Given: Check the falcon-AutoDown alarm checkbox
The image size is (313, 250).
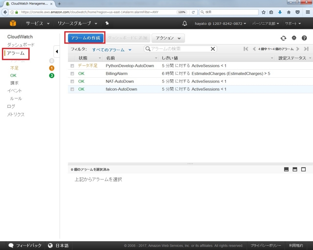Looking at the screenshot, I should [72, 89].
